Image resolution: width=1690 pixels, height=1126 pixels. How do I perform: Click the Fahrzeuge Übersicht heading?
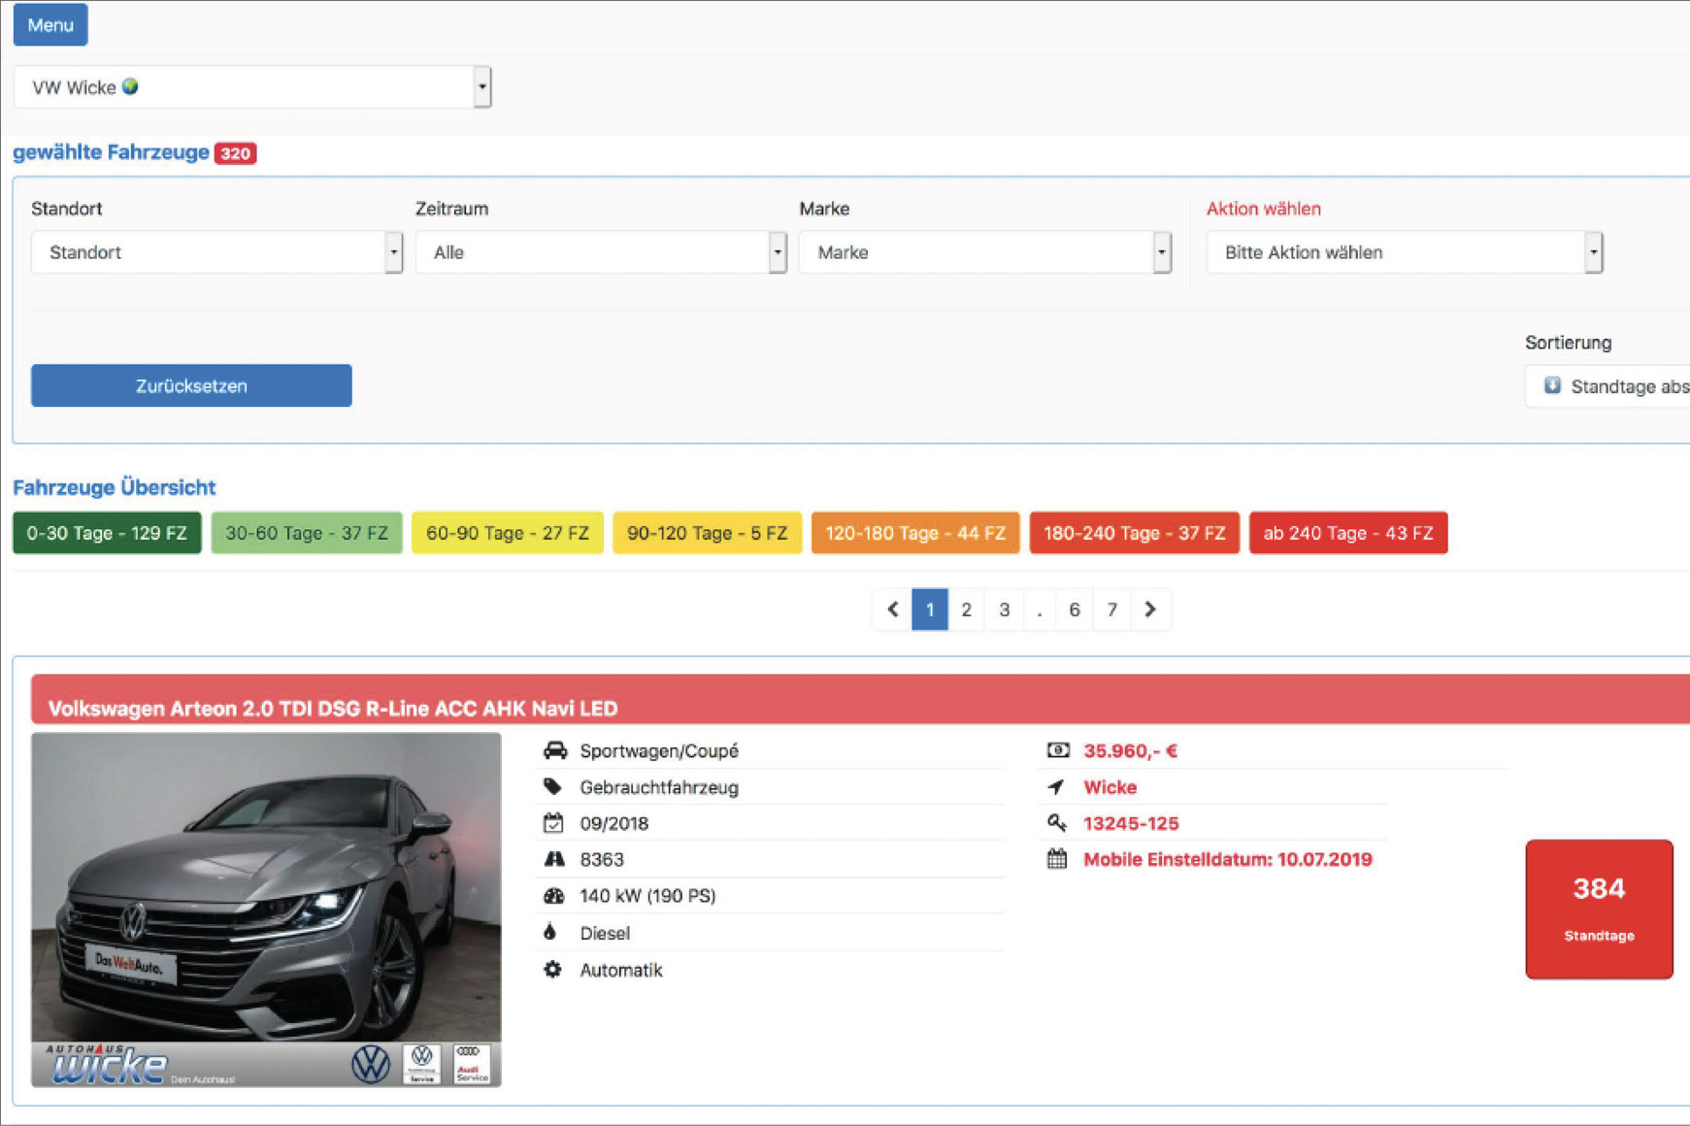(114, 487)
